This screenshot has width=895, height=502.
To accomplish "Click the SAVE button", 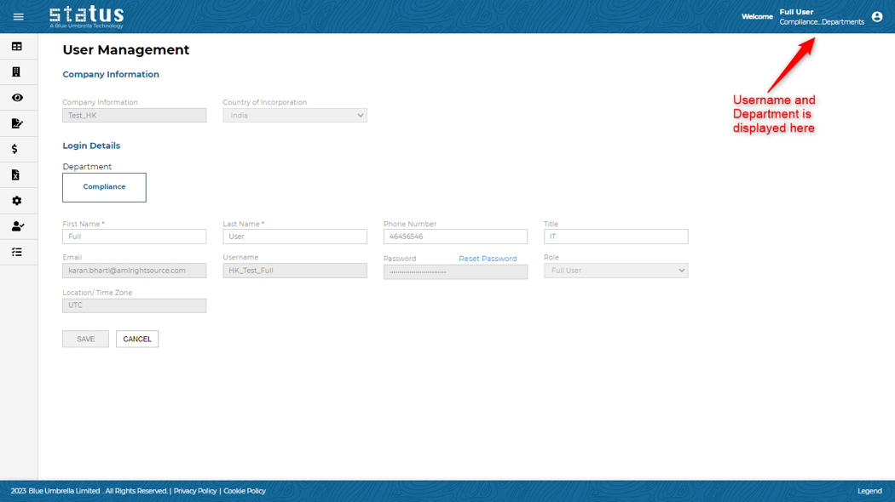I will click(85, 339).
